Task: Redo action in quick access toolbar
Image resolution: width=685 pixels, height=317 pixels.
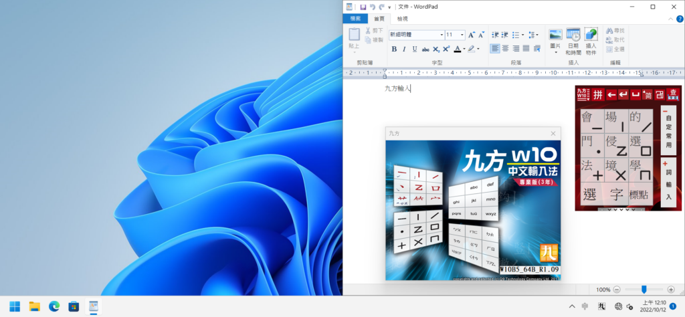Action: [381, 7]
